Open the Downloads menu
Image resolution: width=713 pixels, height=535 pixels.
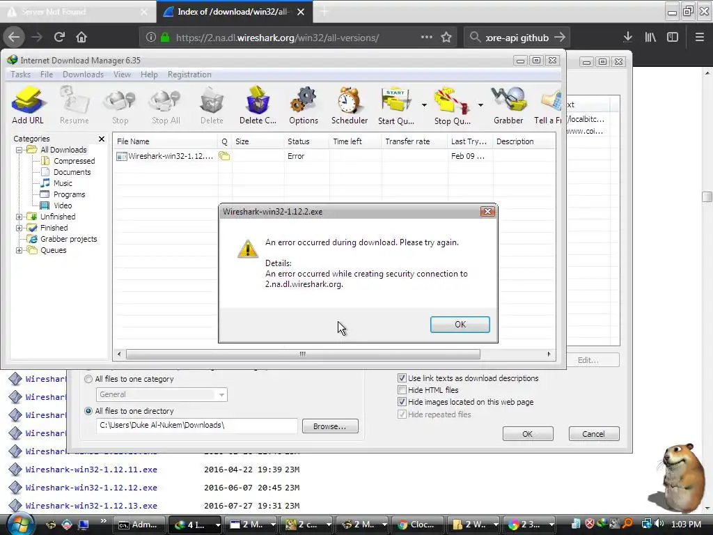tap(84, 74)
